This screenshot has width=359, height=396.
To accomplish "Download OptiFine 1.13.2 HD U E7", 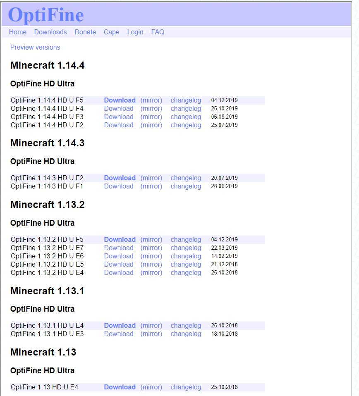I will [x=119, y=248].
